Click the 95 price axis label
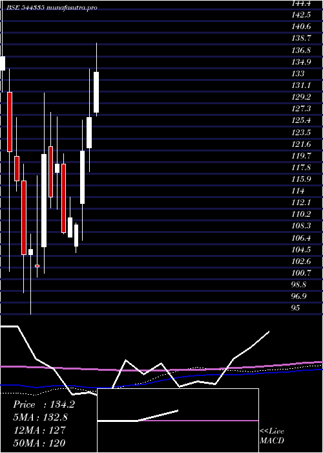 coord(296,308)
